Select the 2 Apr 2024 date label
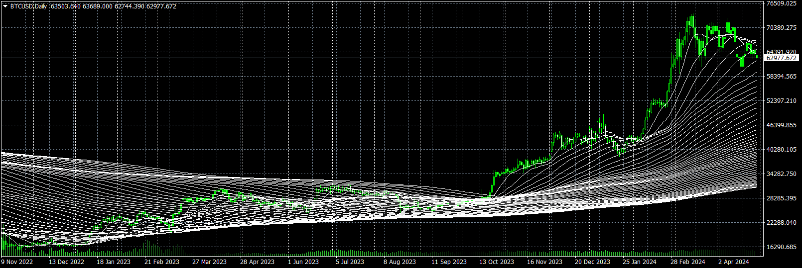 pos(733,262)
